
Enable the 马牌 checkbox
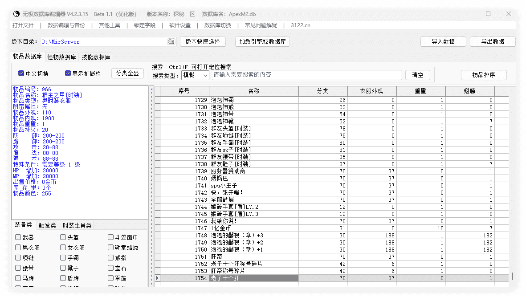[x=18, y=278]
